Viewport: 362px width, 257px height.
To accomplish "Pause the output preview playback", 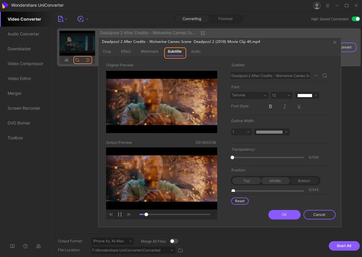I will pyautogui.click(x=120, y=215).
